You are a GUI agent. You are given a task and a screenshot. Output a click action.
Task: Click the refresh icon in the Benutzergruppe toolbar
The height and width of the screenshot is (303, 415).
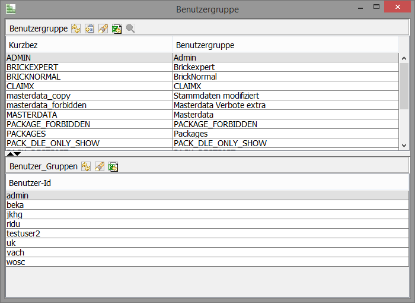(76, 29)
